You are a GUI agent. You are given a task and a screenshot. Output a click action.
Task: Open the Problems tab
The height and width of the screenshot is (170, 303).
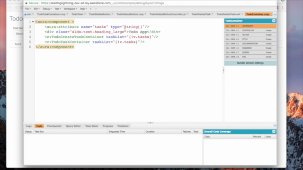click(x=123, y=126)
